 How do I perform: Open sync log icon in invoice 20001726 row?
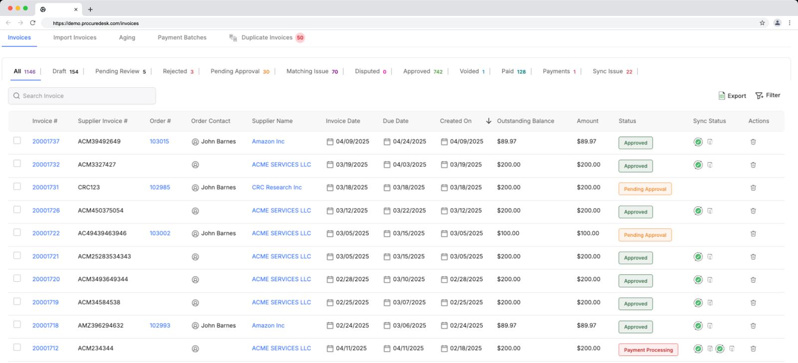[x=710, y=211]
